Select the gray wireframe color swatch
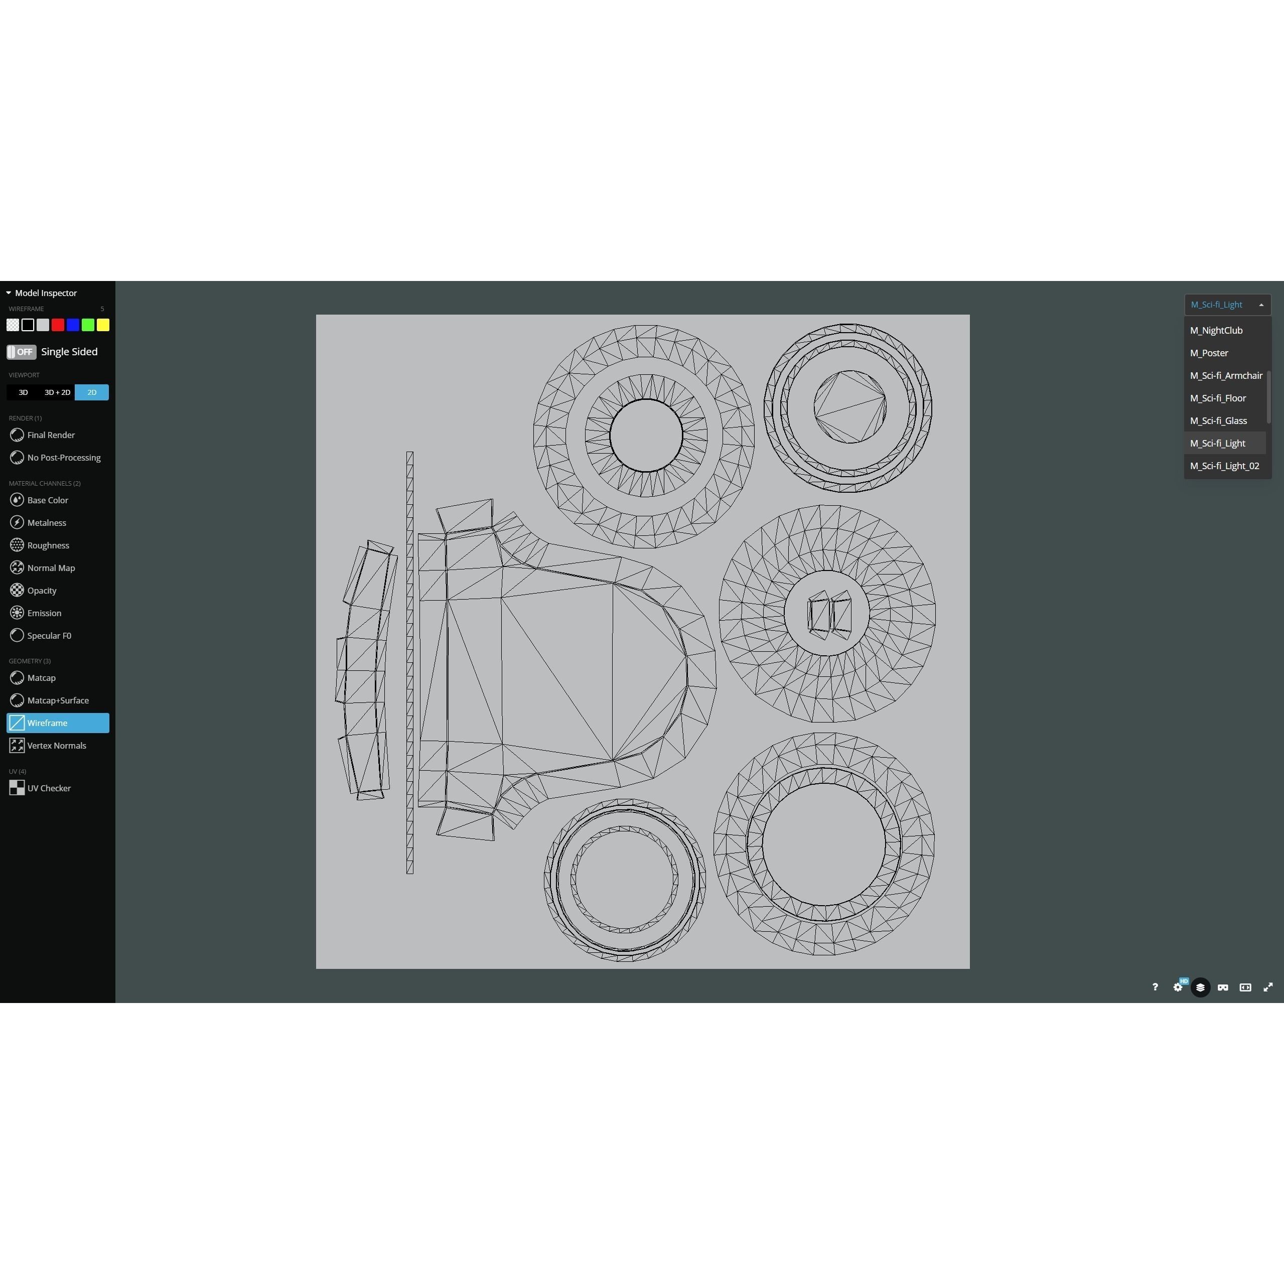 (x=43, y=325)
